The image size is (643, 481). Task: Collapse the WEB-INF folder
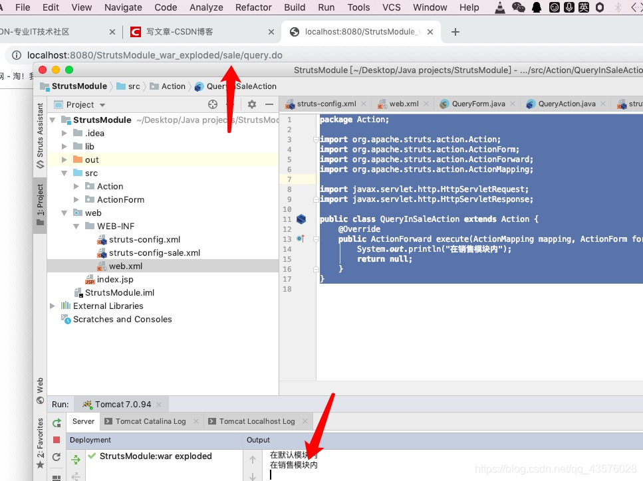76,226
